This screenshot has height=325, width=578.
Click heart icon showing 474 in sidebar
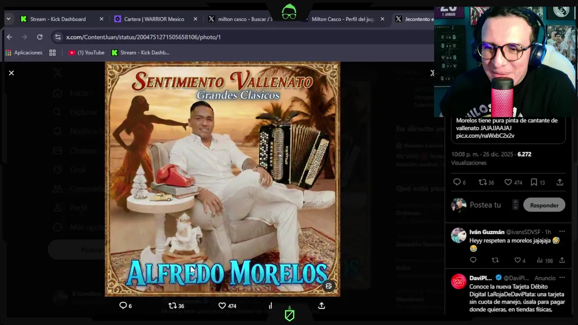coord(508,182)
